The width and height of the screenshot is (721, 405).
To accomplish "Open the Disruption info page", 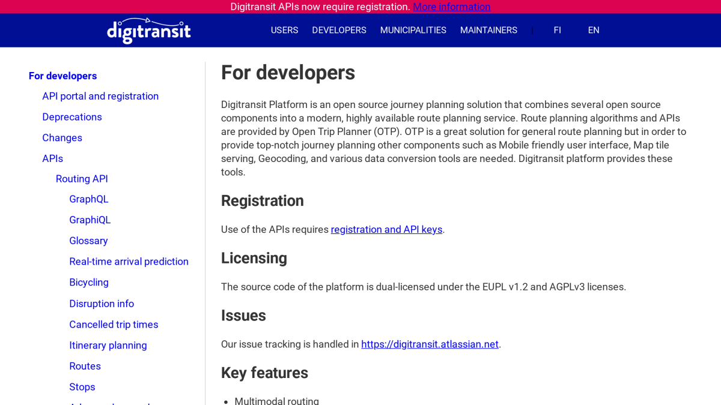I will [x=102, y=304].
